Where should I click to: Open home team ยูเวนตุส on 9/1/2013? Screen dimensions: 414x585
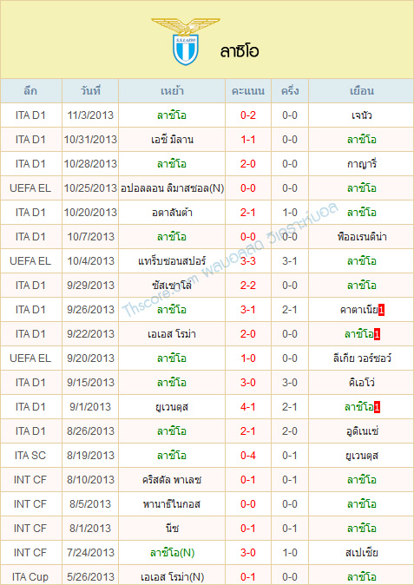pos(172,407)
